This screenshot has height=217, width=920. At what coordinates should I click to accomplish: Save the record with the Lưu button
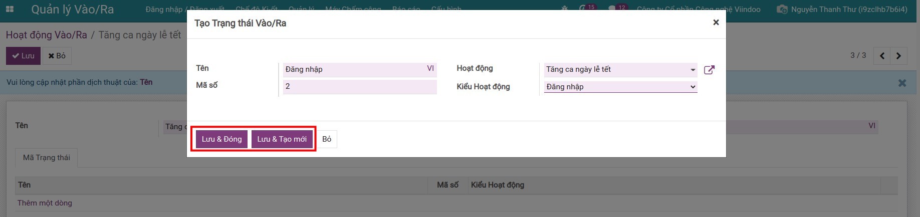[x=23, y=56]
